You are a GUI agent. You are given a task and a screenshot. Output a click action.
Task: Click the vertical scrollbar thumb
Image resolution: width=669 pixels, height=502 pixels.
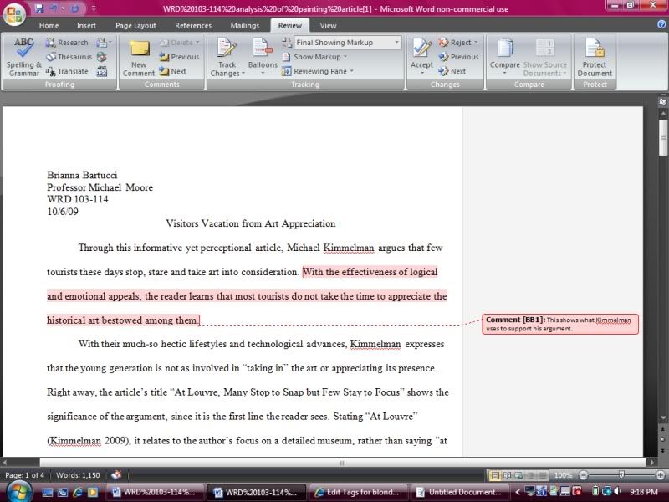663,137
